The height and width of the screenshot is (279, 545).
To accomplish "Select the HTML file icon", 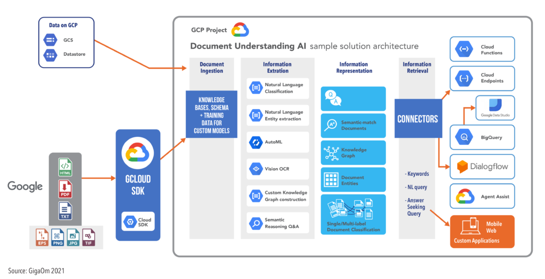I will tap(65, 167).
